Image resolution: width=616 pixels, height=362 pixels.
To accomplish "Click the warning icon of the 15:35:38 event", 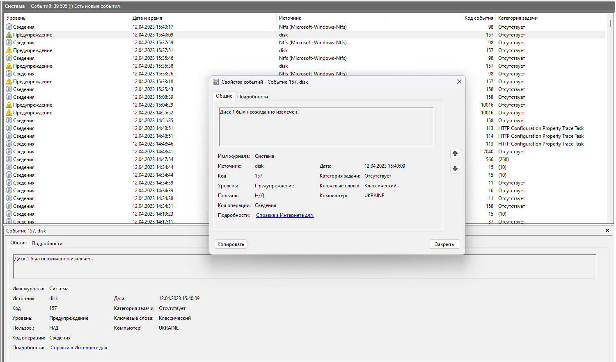I will pyautogui.click(x=9, y=66).
